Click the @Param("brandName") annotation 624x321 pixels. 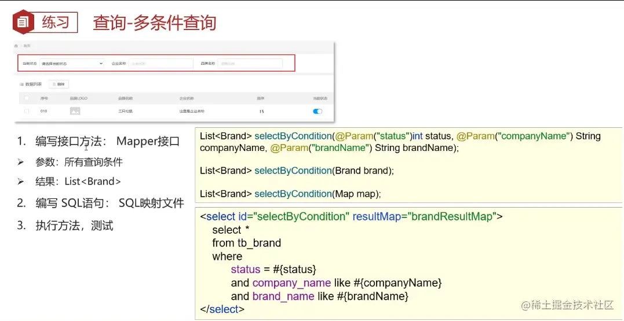[322, 148]
